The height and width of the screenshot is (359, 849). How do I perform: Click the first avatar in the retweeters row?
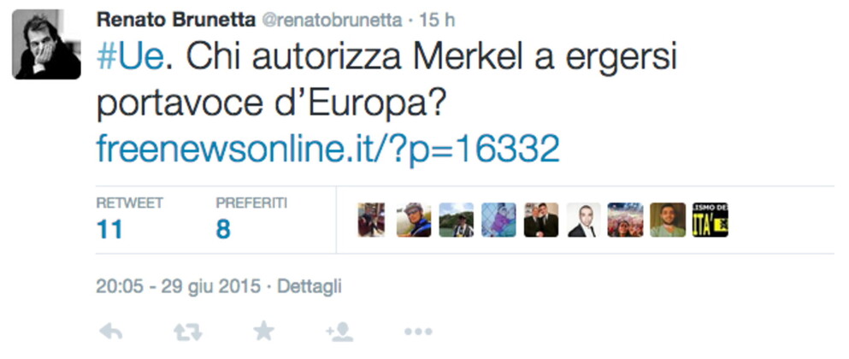point(371,220)
